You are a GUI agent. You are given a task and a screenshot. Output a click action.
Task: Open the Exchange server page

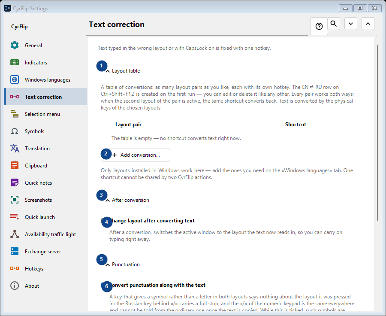[x=45, y=252]
